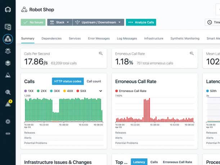
Task: Open the flask Analytics icon in sidebar
Action: pos(8,75)
